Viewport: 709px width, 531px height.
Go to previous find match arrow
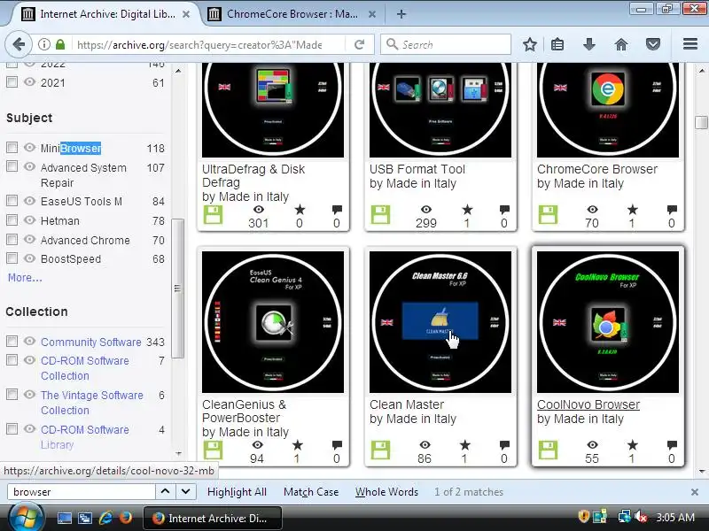click(166, 492)
